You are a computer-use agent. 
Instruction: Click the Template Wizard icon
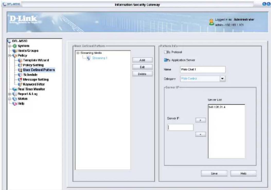[x=20, y=60]
